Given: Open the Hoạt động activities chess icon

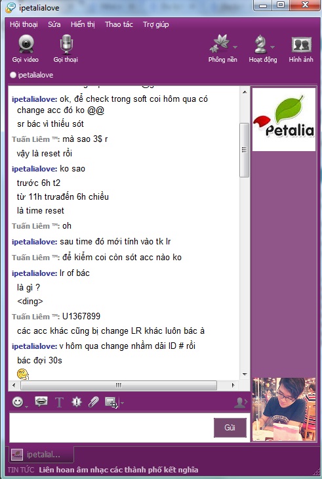Looking at the screenshot, I should coord(261,49).
